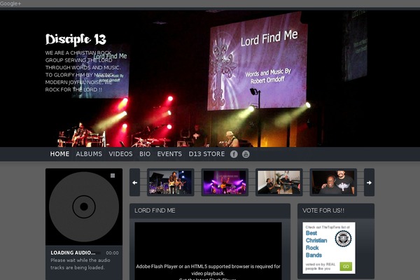Open the guitarist band thumbnail

[171, 183]
